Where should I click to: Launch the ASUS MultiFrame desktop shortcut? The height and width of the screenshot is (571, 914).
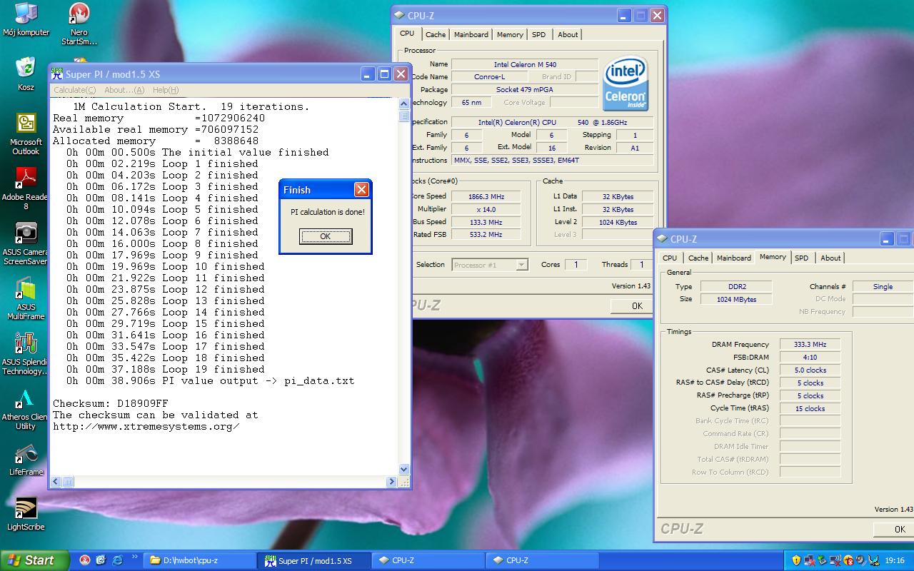pos(26,298)
